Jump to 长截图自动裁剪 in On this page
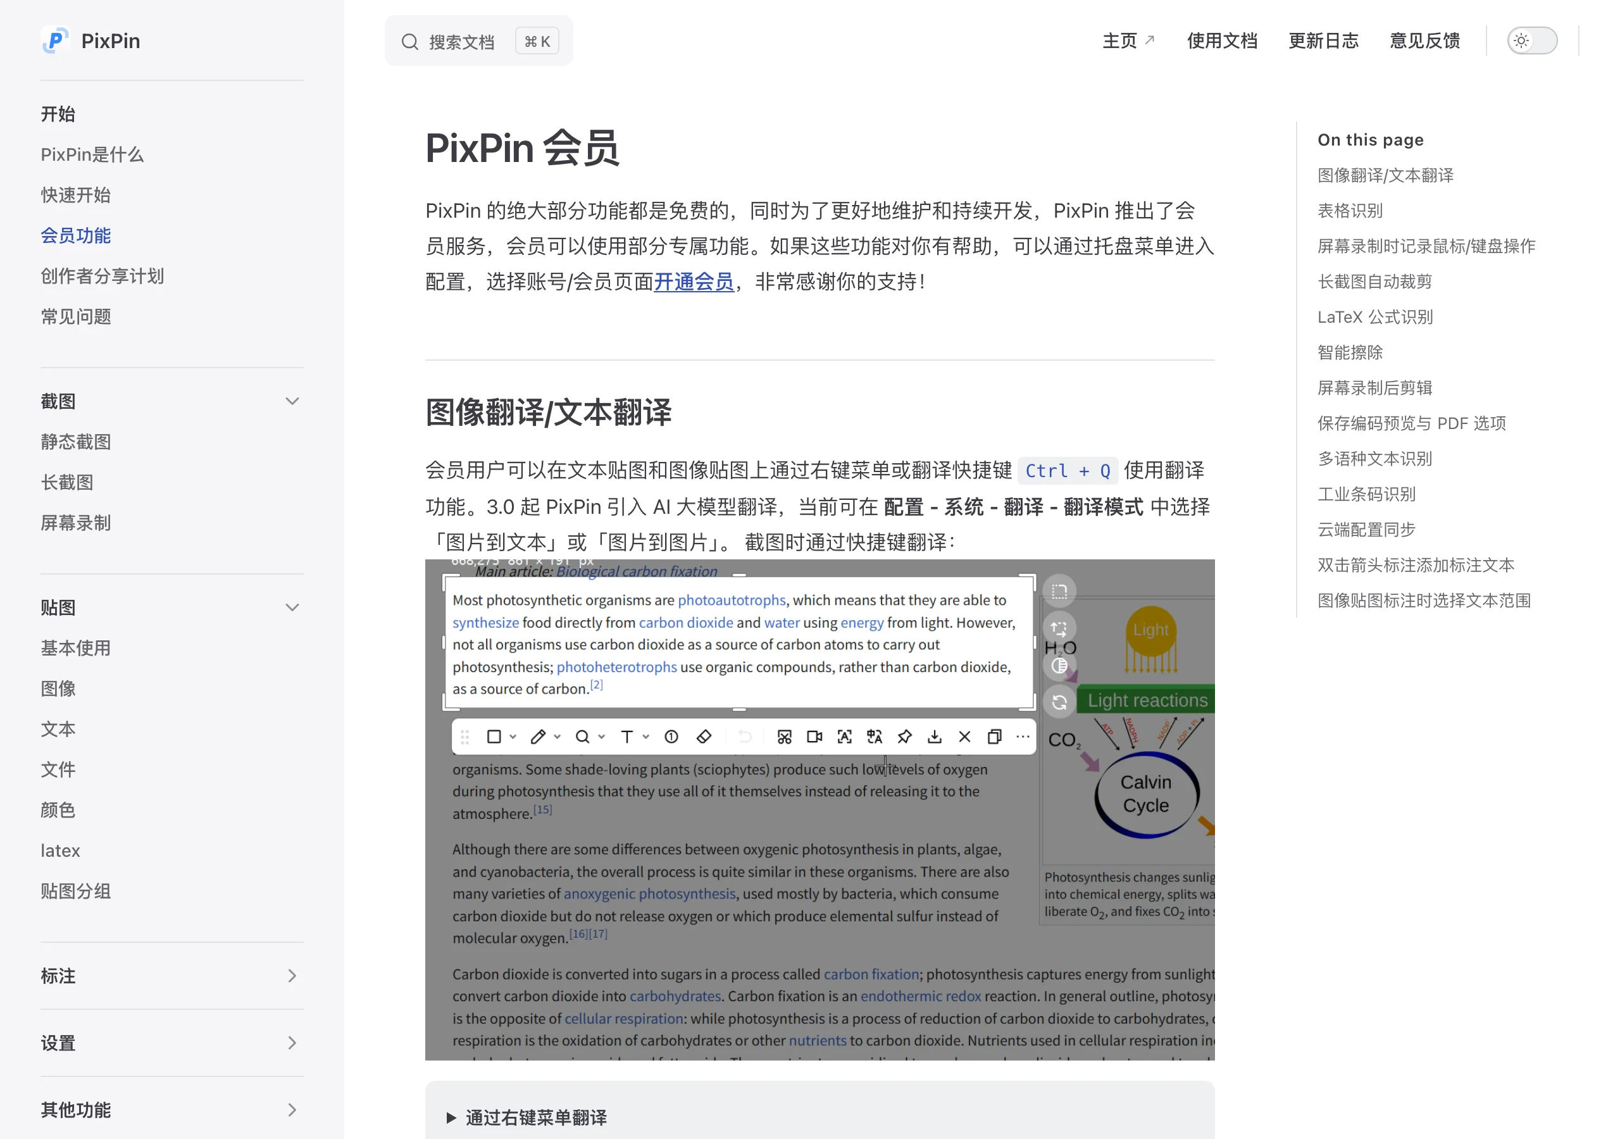 (1374, 282)
